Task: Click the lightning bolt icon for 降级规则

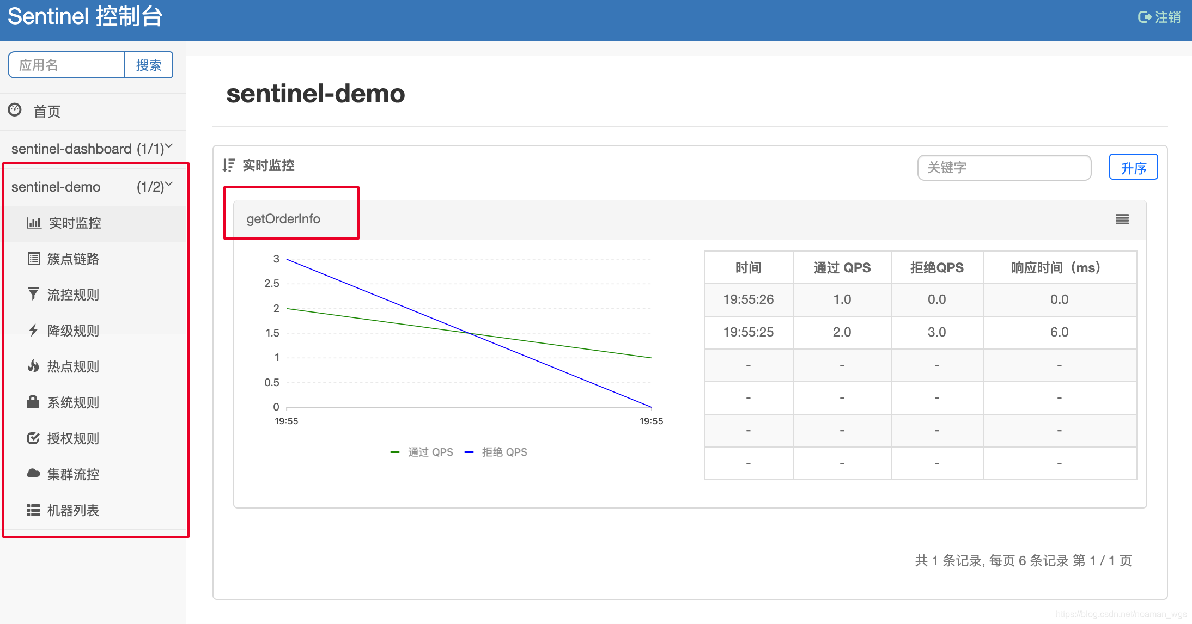Action: 33,331
